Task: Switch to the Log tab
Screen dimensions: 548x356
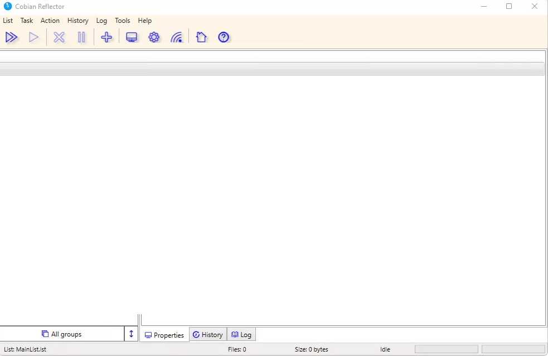Action: click(x=241, y=335)
